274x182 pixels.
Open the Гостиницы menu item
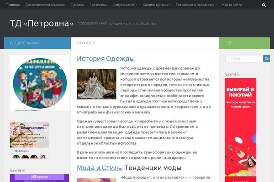[99, 5]
